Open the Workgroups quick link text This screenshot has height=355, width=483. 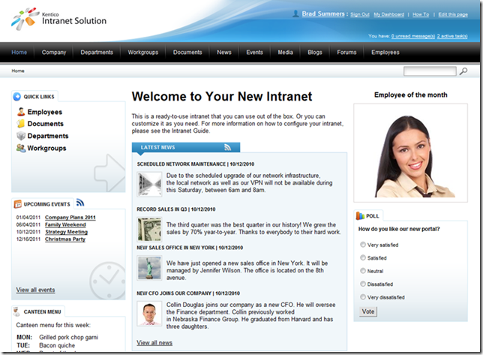[x=46, y=148]
